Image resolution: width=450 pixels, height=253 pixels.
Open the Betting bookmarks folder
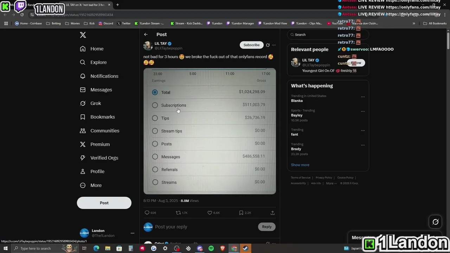53,24
